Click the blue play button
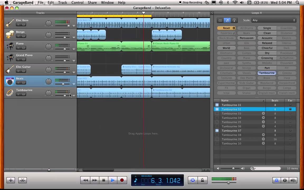The height and width of the screenshot is (190, 304). (113, 180)
